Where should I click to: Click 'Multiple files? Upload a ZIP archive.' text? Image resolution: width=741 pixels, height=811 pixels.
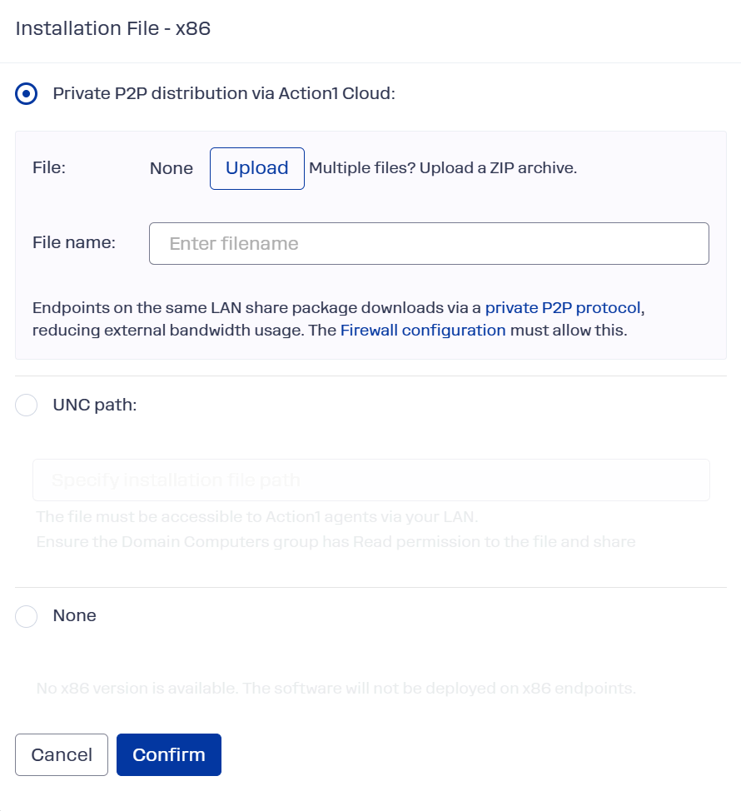(443, 168)
